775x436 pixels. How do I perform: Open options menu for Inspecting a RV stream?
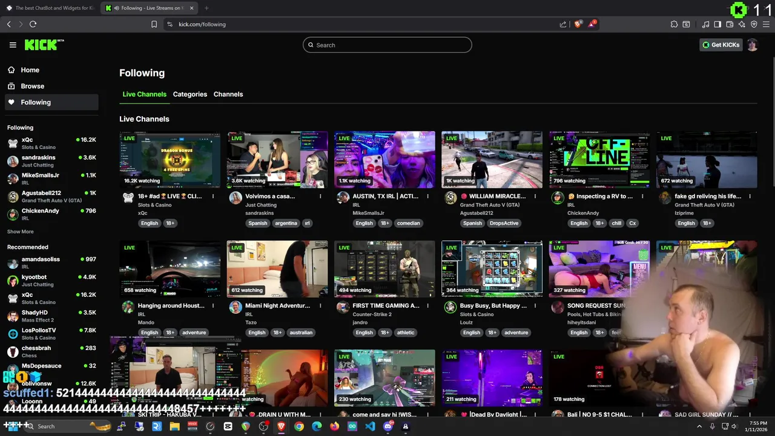tap(642, 196)
